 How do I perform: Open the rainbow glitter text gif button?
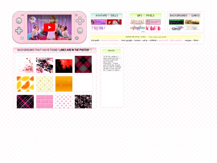point(137,28)
